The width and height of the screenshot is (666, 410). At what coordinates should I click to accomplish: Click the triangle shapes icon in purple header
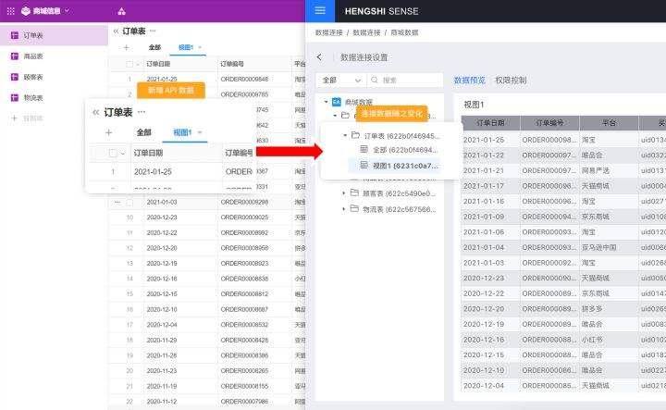[121, 11]
